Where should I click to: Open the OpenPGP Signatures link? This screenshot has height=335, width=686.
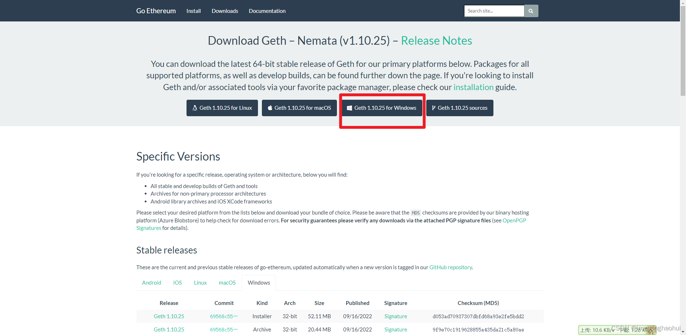click(x=514, y=221)
